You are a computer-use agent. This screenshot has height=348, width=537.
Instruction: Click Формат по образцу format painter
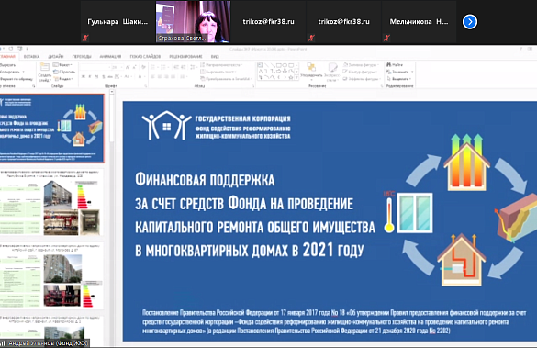coord(17,79)
